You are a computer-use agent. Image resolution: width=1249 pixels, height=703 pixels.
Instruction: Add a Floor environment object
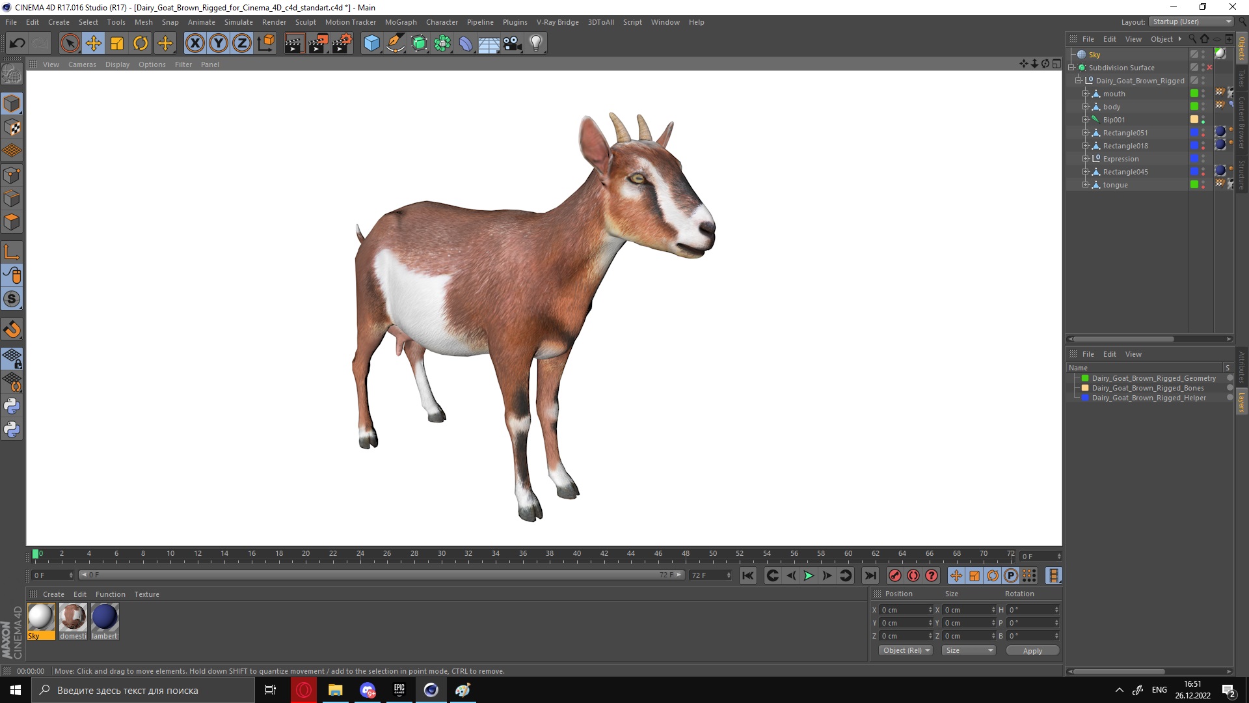click(x=489, y=44)
